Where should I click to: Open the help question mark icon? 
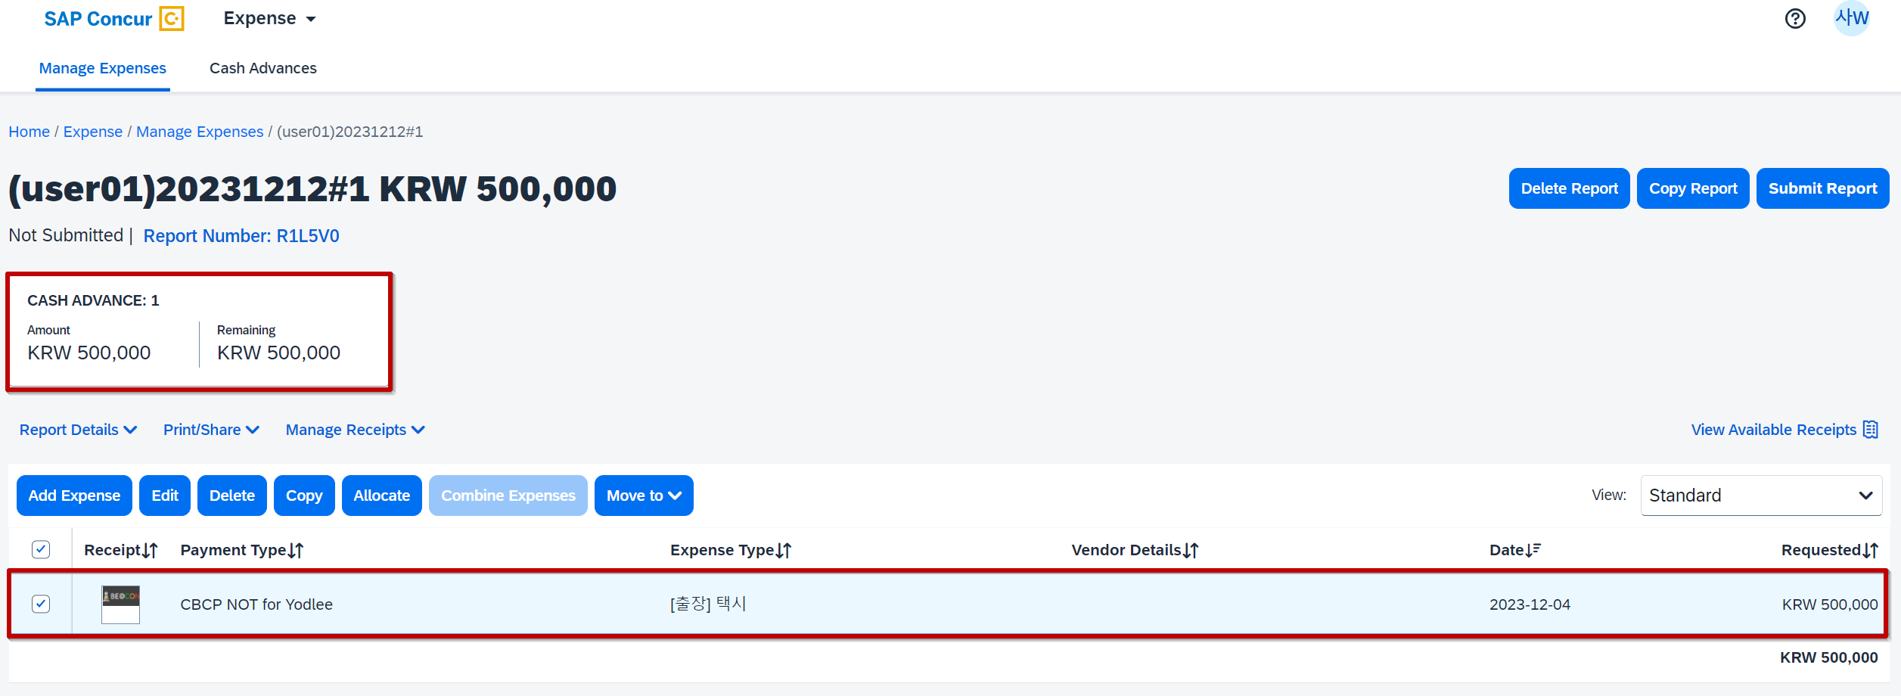pyautogui.click(x=1794, y=19)
